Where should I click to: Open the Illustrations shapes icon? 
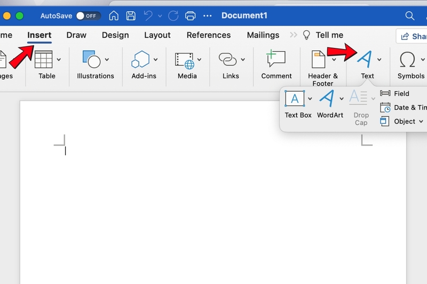(x=91, y=59)
